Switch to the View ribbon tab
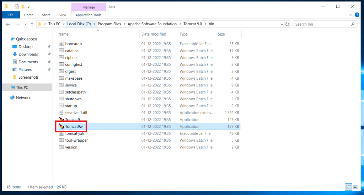The width and height of the screenshot is (364, 195). 63,15
